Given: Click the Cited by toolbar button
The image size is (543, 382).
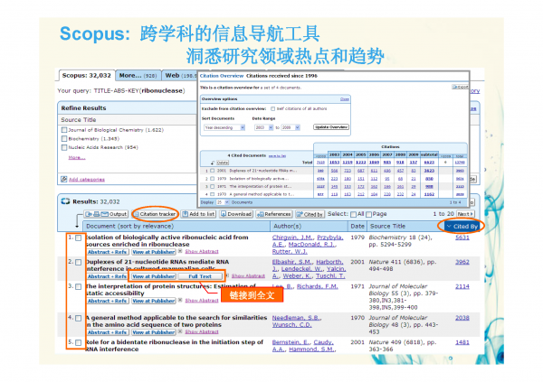Looking at the screenshot, I should 310,214.
